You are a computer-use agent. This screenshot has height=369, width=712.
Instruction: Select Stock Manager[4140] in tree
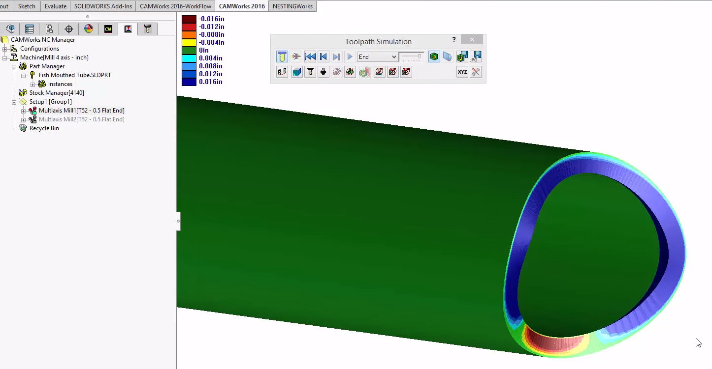point(57,93)
